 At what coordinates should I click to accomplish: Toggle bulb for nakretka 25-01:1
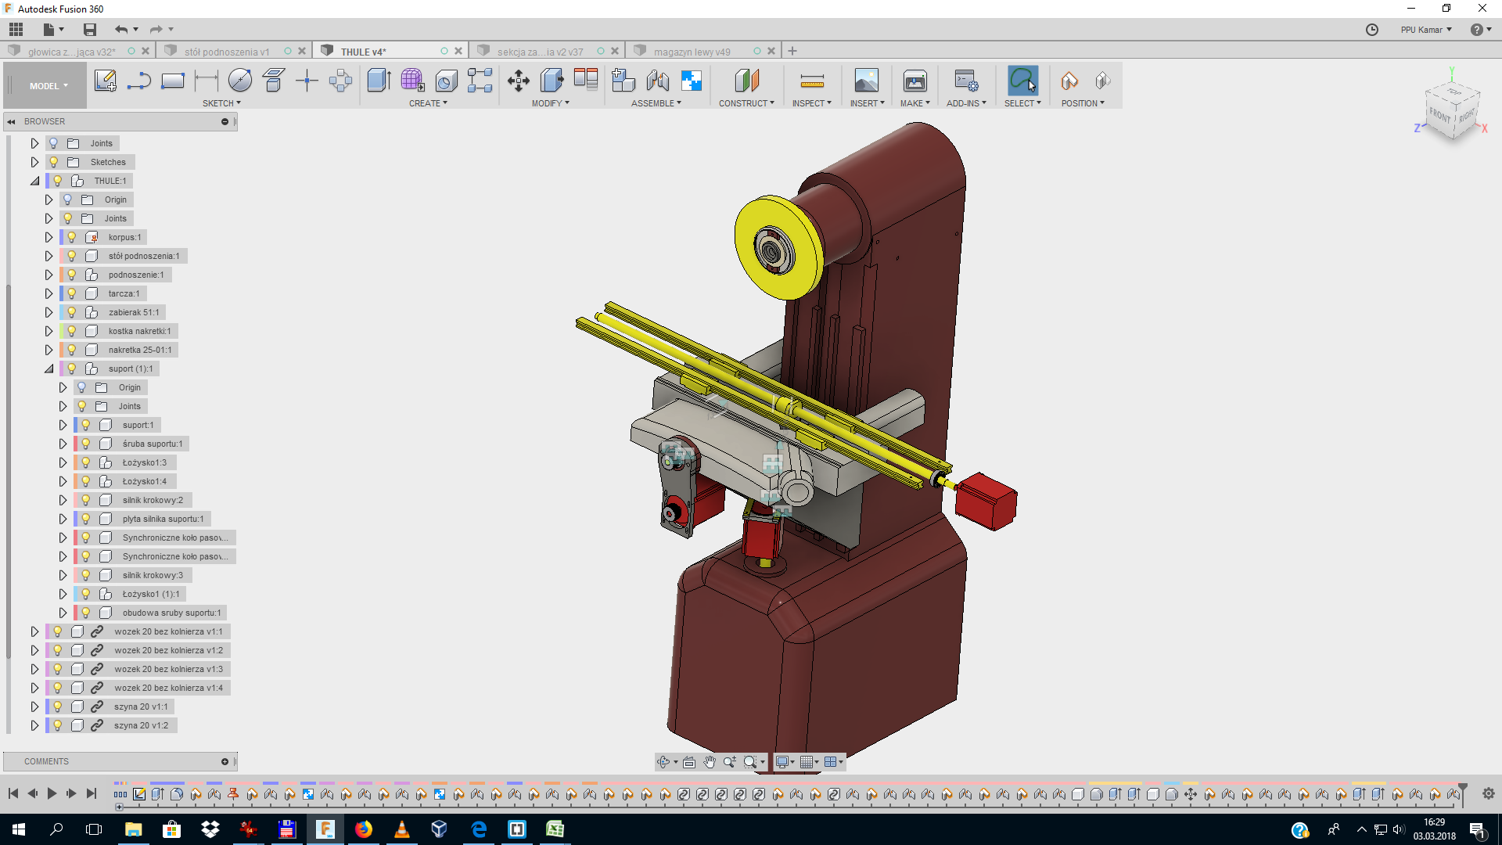tap(71, 350)
